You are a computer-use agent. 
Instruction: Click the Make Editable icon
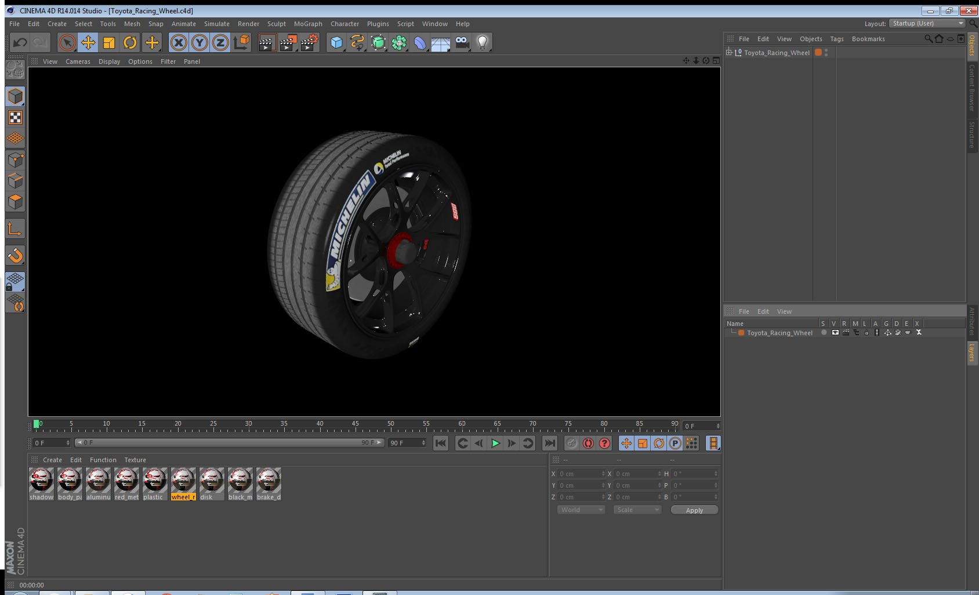15,70
